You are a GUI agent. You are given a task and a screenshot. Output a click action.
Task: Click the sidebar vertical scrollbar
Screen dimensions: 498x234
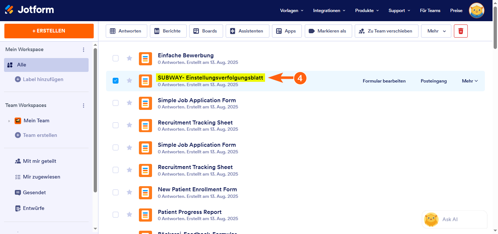96,120
